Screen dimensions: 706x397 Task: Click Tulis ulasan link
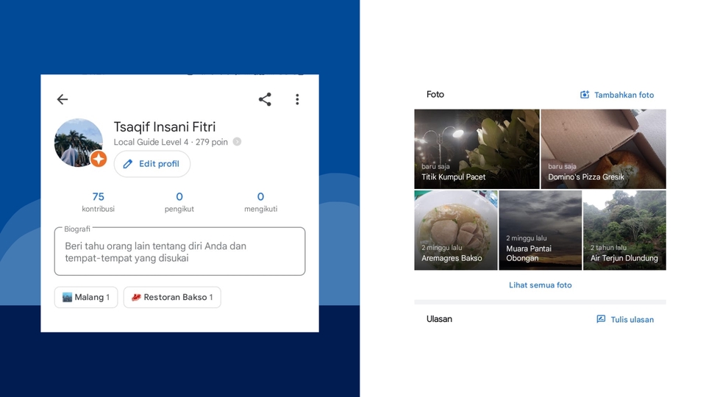[x=632, y=320]
